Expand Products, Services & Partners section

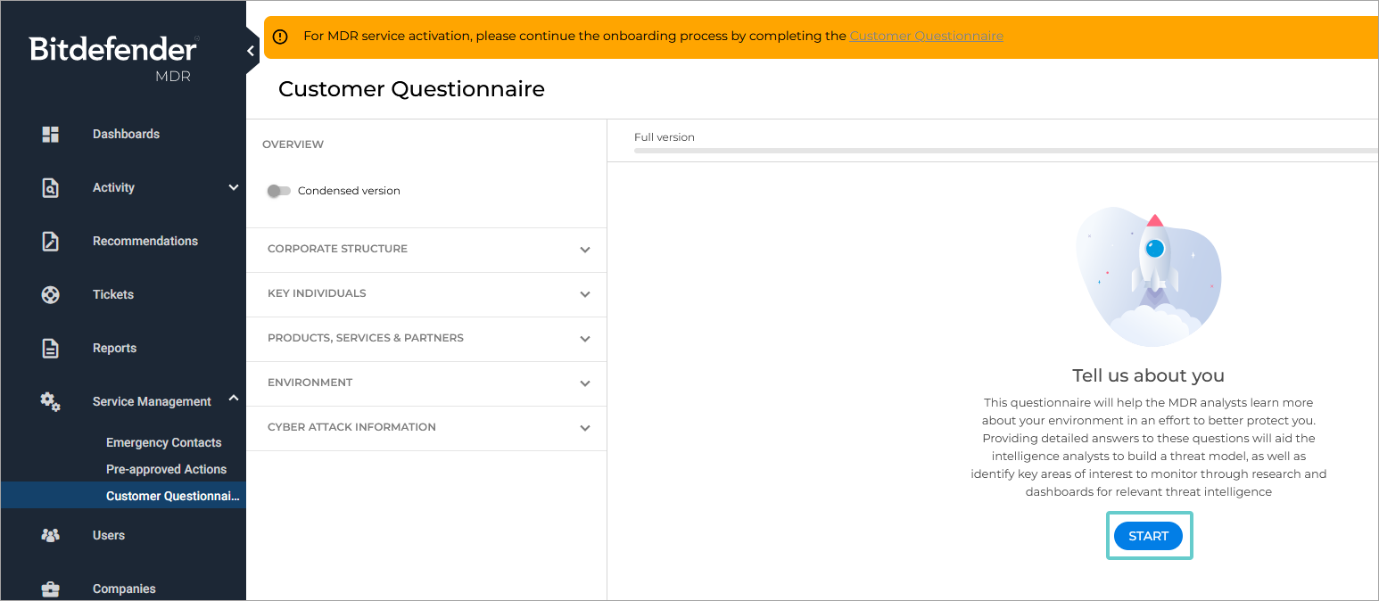point(585,339)
